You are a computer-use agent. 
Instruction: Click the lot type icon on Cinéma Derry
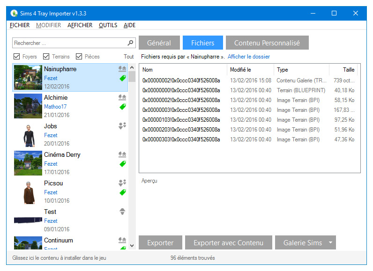click(122, 154)
